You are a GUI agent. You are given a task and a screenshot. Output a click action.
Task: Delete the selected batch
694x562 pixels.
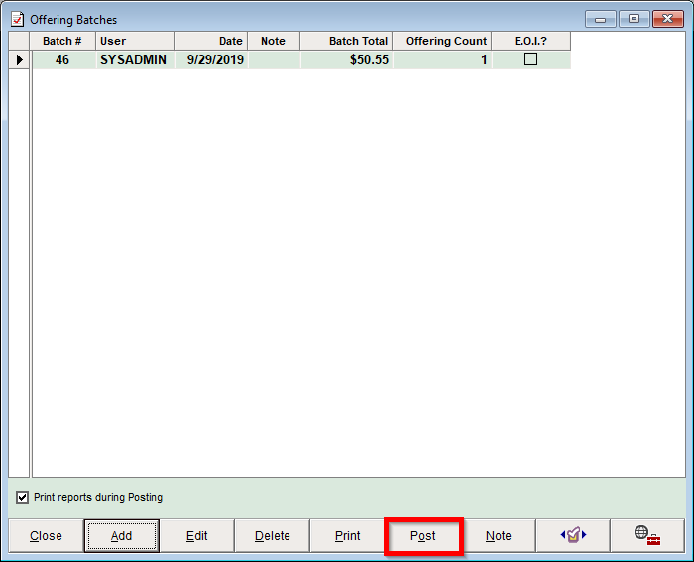click(x=272, y=536)
